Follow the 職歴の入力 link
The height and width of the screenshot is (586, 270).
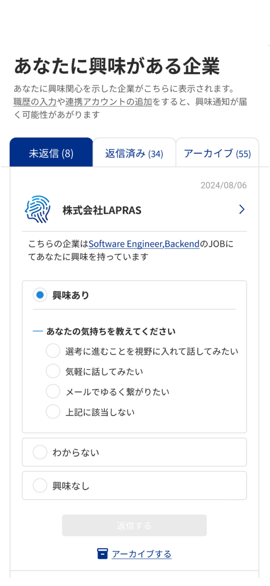click(x=35, y=102)
